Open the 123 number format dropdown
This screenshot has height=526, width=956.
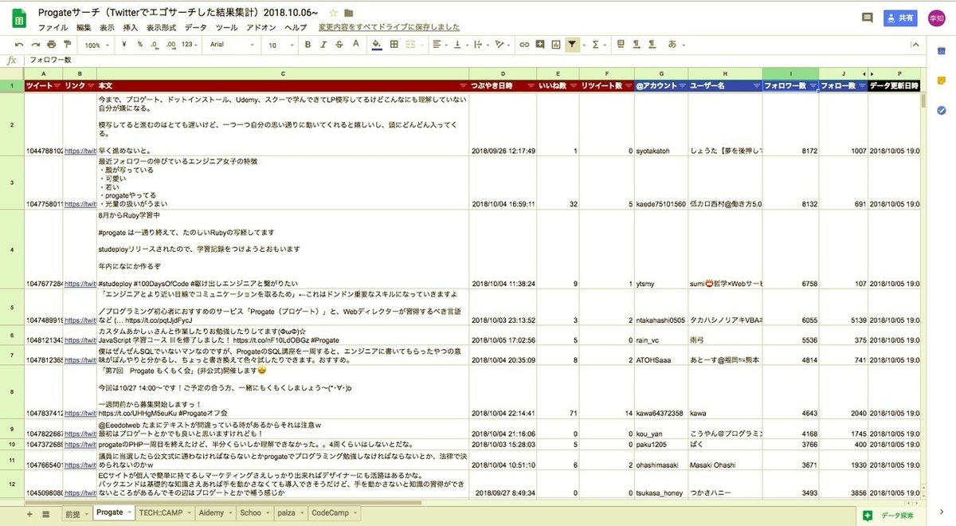pyautogui.click(x=190, y=45)
